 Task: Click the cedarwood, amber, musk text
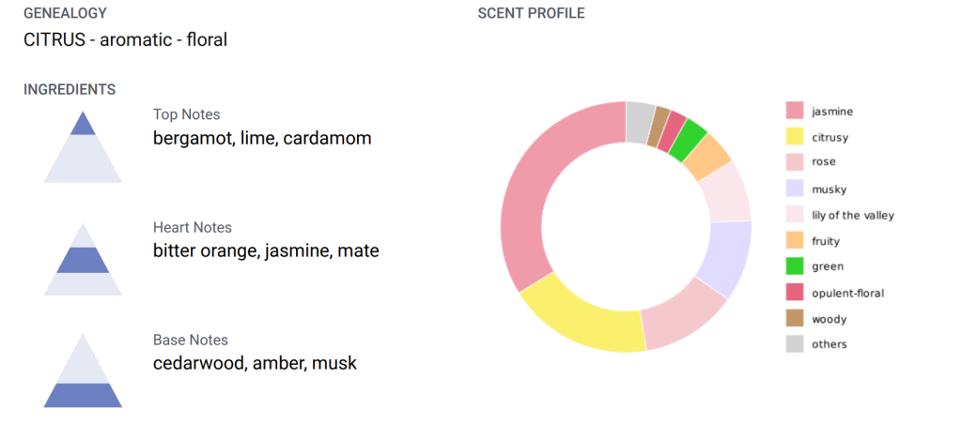click(x=255, y=363)
